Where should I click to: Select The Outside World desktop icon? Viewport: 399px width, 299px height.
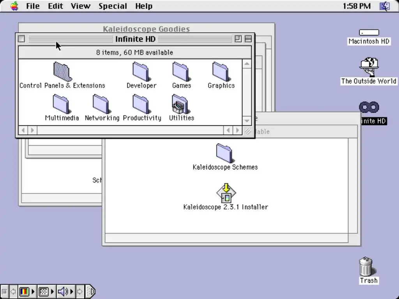pyautogui.click(x=369, y=67)
